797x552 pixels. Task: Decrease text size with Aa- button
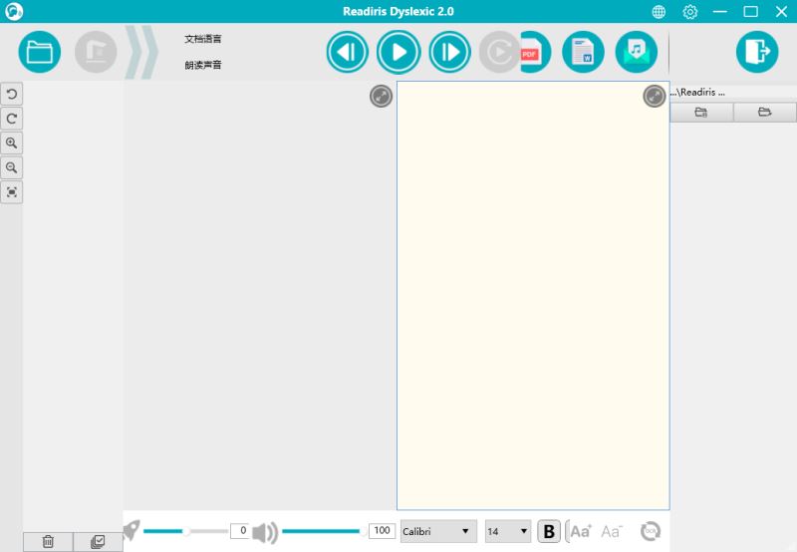tap(612, 532)
